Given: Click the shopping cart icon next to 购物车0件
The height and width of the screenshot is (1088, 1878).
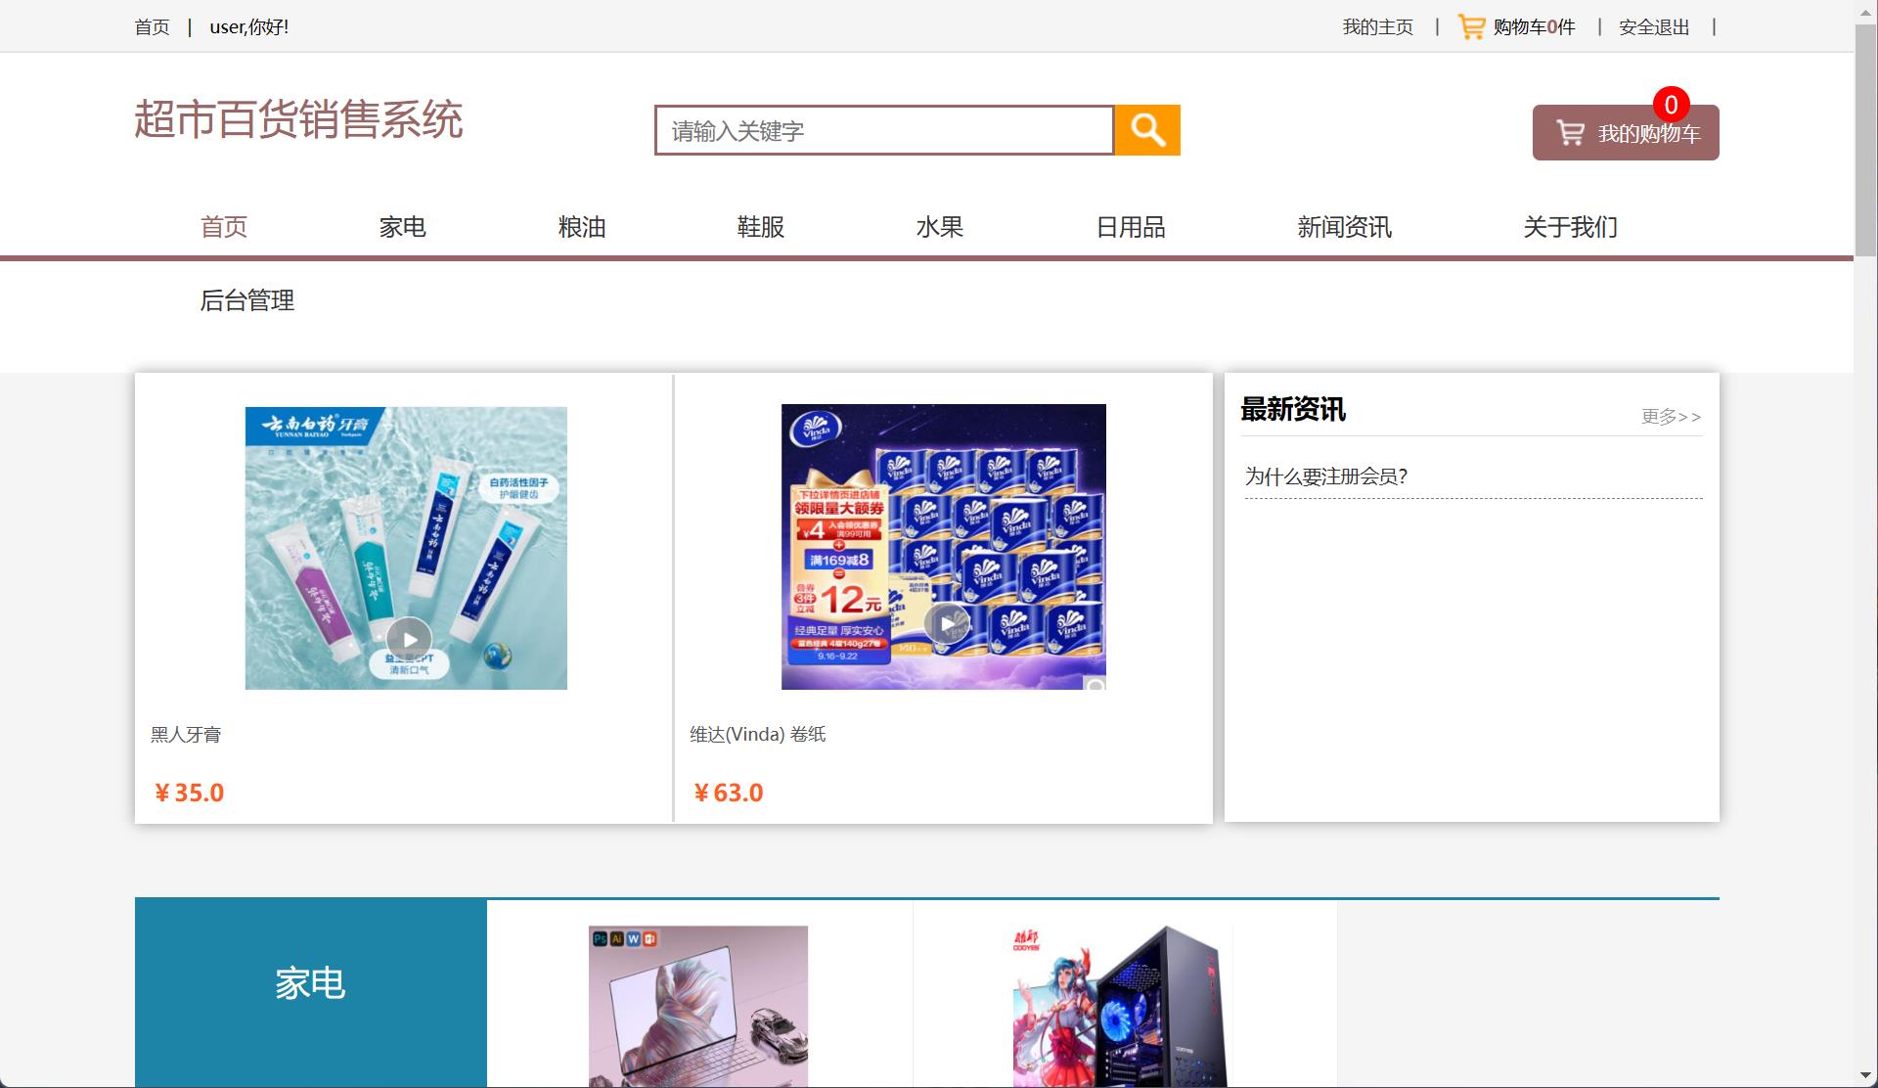Looking at the screenshot, I should click(x=1471, y=26).
